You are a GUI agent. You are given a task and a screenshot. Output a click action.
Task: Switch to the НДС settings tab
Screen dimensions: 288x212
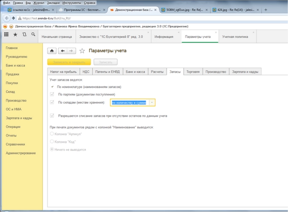[x=86, y=72]
